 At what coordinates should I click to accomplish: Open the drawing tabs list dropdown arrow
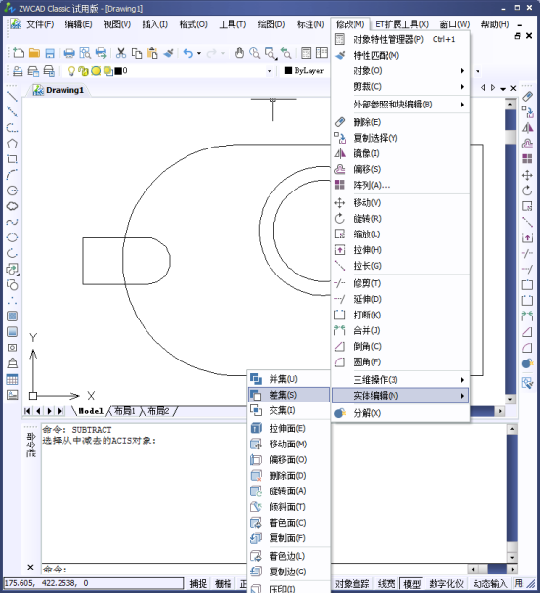(503, 89)
